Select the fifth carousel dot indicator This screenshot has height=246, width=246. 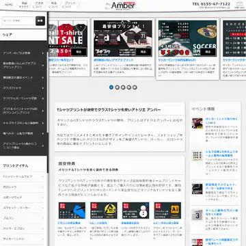click(x=135, y=87)
